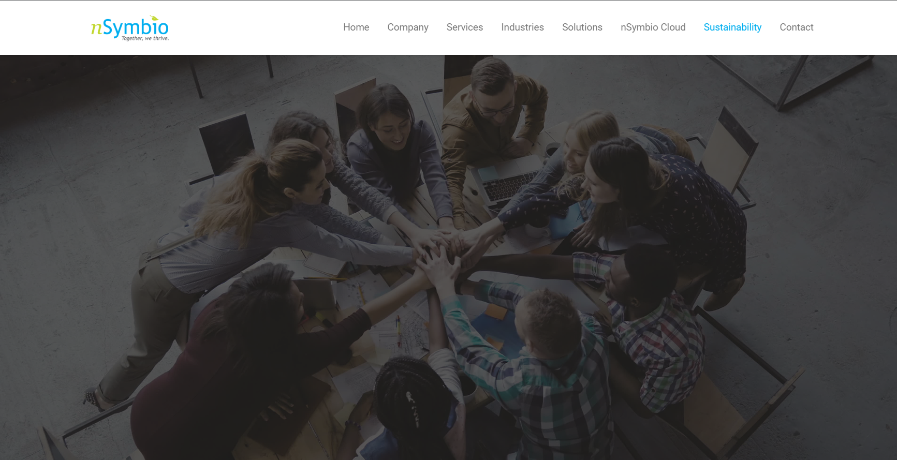
Task: Open the Services navigation item
Action: (465, 27)
